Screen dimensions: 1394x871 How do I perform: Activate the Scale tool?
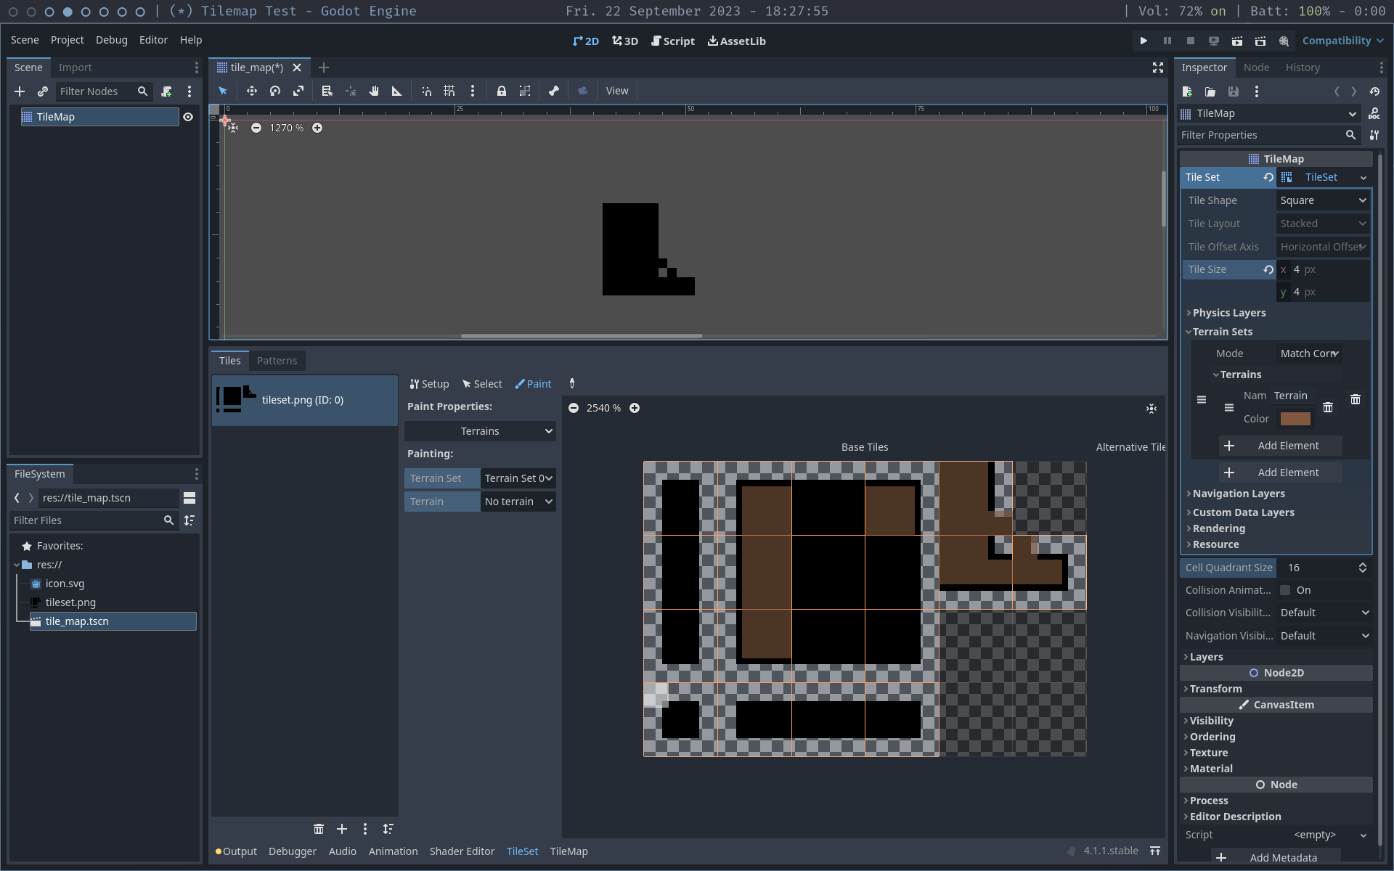[x=298, y=91]
